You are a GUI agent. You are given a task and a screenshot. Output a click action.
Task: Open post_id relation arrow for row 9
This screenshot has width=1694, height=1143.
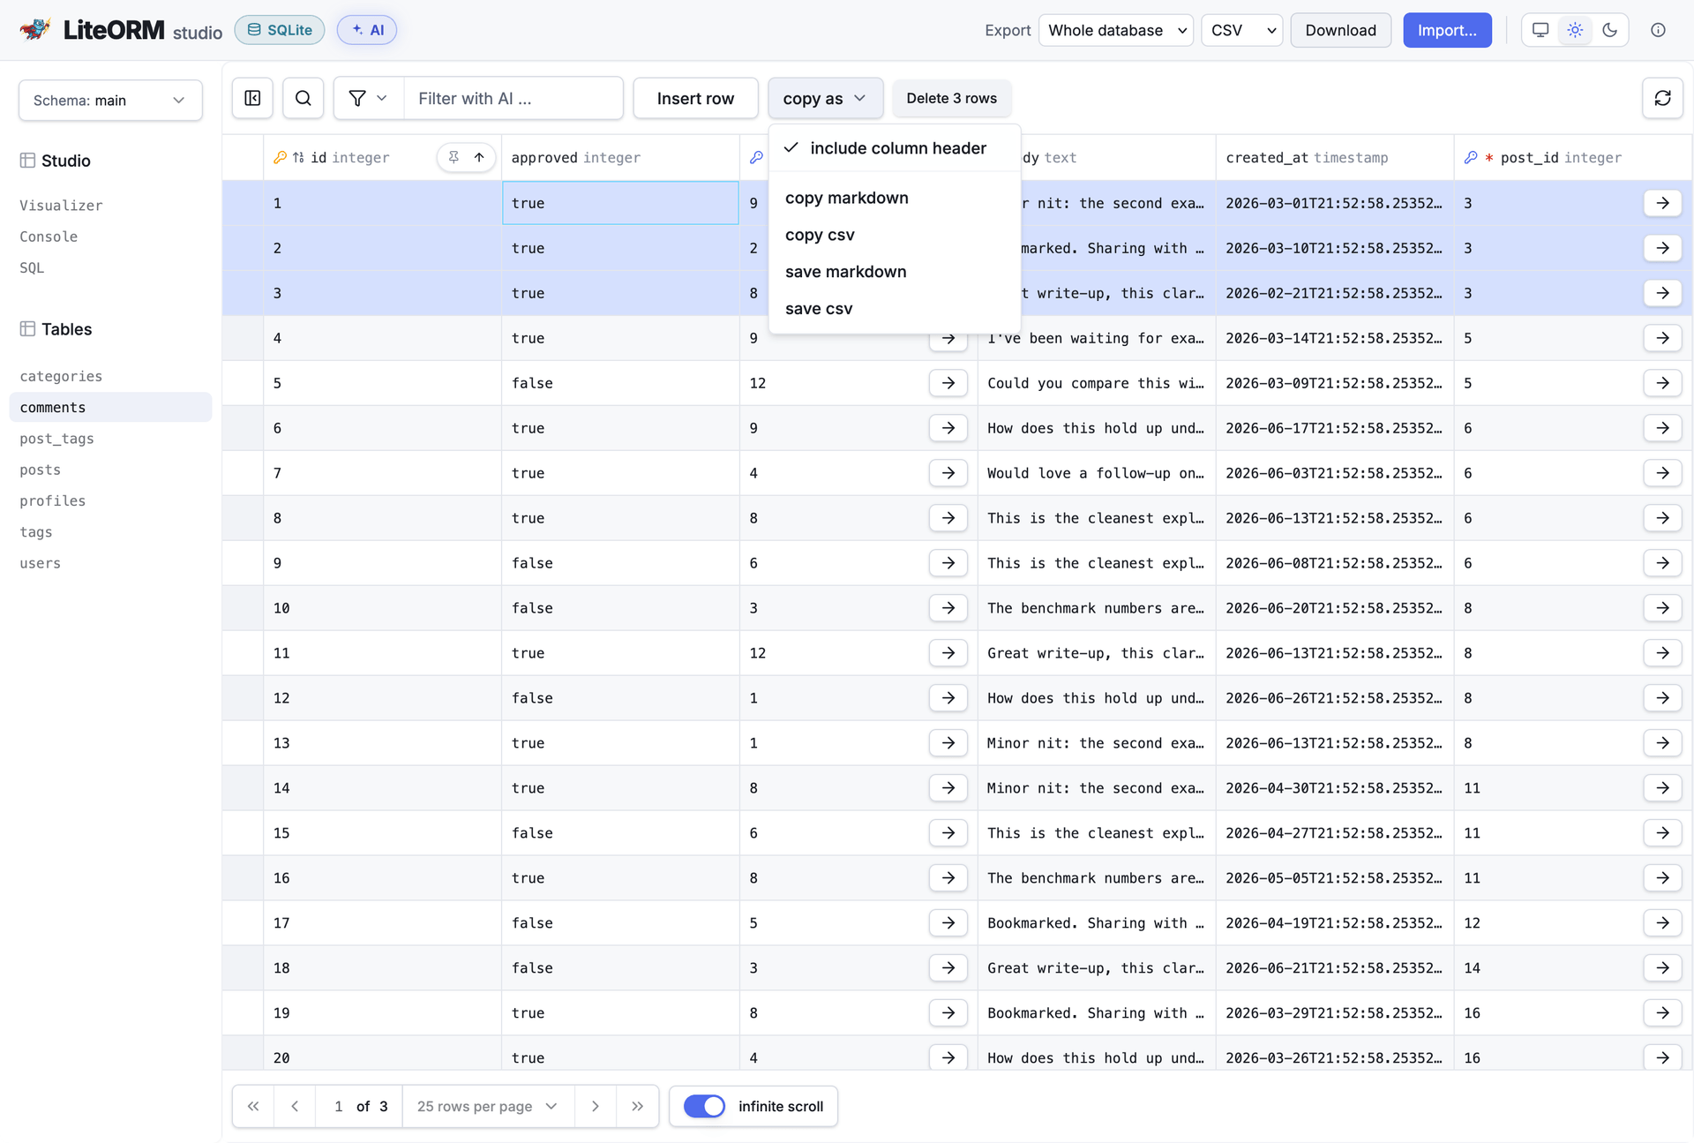pos(1662,563)
